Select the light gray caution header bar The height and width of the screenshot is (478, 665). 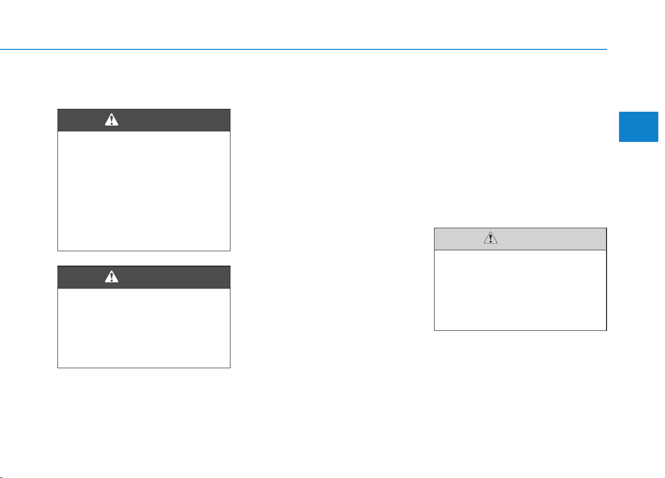tap(520, 239)
